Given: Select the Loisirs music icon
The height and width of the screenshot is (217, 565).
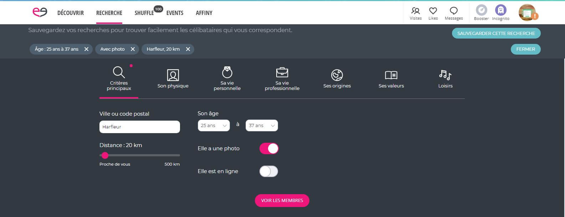Looking at the screenshot, I should tap(445, 75).
